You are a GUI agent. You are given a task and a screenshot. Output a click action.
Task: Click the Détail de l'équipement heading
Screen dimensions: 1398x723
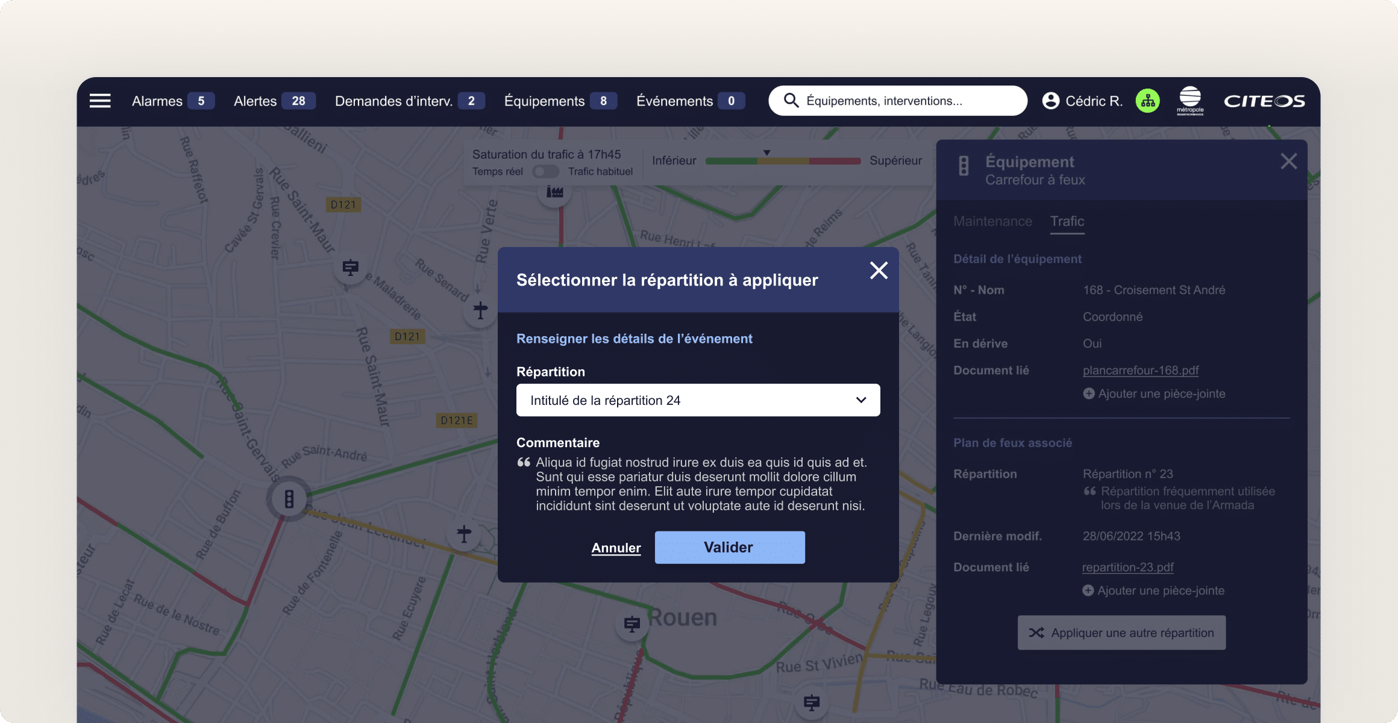(x=1017, y=259)
